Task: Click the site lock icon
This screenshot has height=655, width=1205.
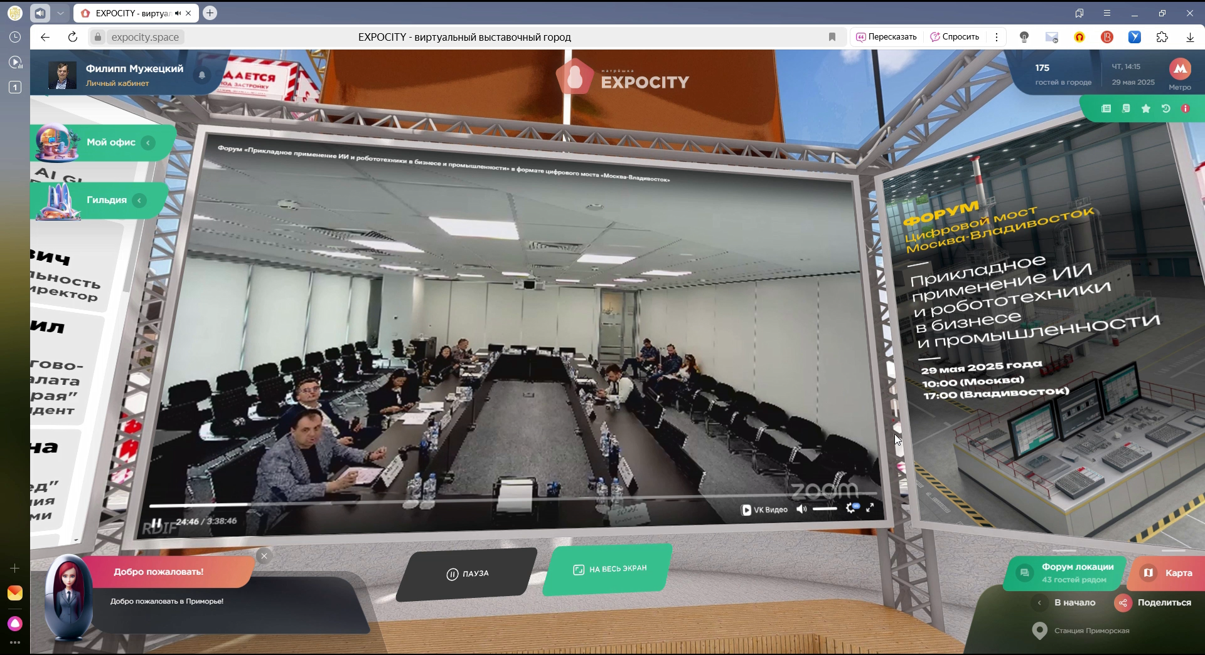Action: pyautogui.click(x=97, y=37)
